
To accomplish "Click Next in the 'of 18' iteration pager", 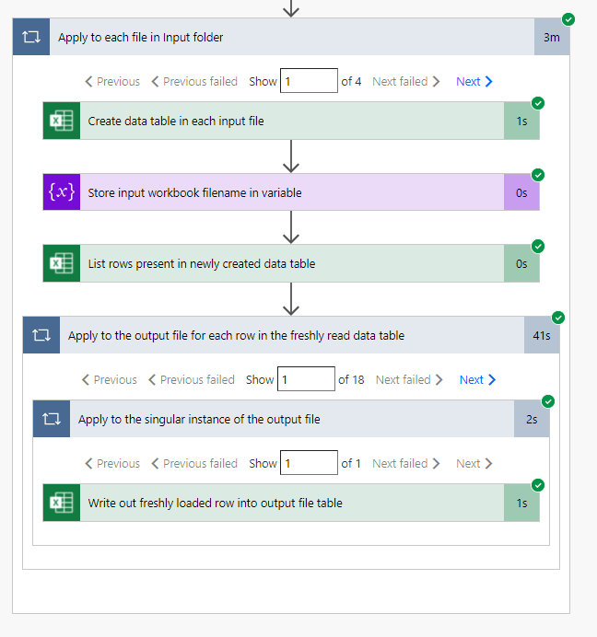I will pyautogui.click(x=477, y=379).
